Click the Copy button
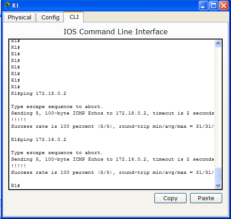 click(170, 198)
